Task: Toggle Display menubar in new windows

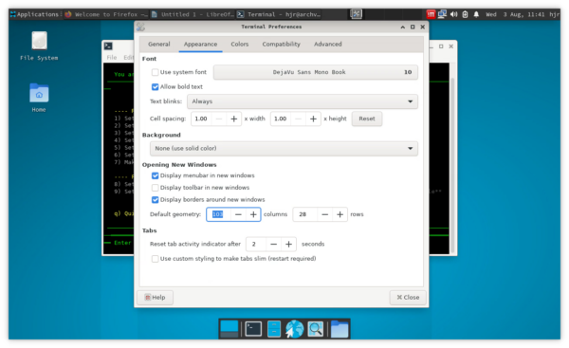Action: coord(155,175)
